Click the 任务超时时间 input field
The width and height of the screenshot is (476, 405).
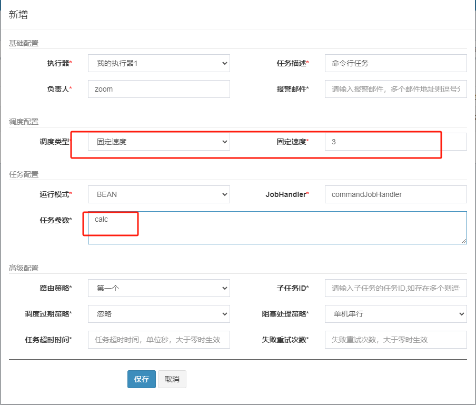158,340
